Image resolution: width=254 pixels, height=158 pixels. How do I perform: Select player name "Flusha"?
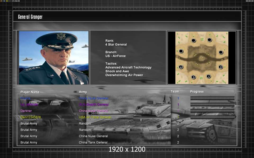pyautogui.click(x=25, y=98)
